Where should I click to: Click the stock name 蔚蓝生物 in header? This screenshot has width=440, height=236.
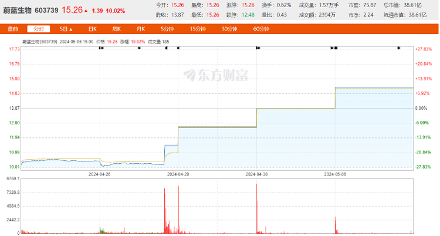point(18,11)
